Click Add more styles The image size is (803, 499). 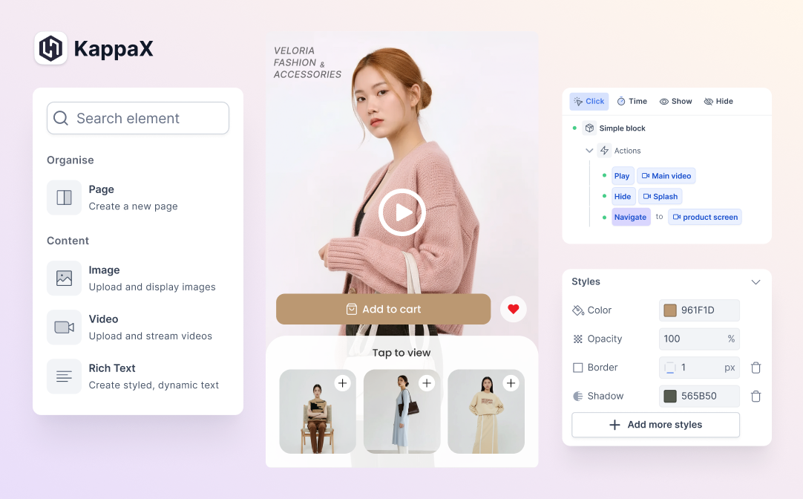click(x=655, y=424)
